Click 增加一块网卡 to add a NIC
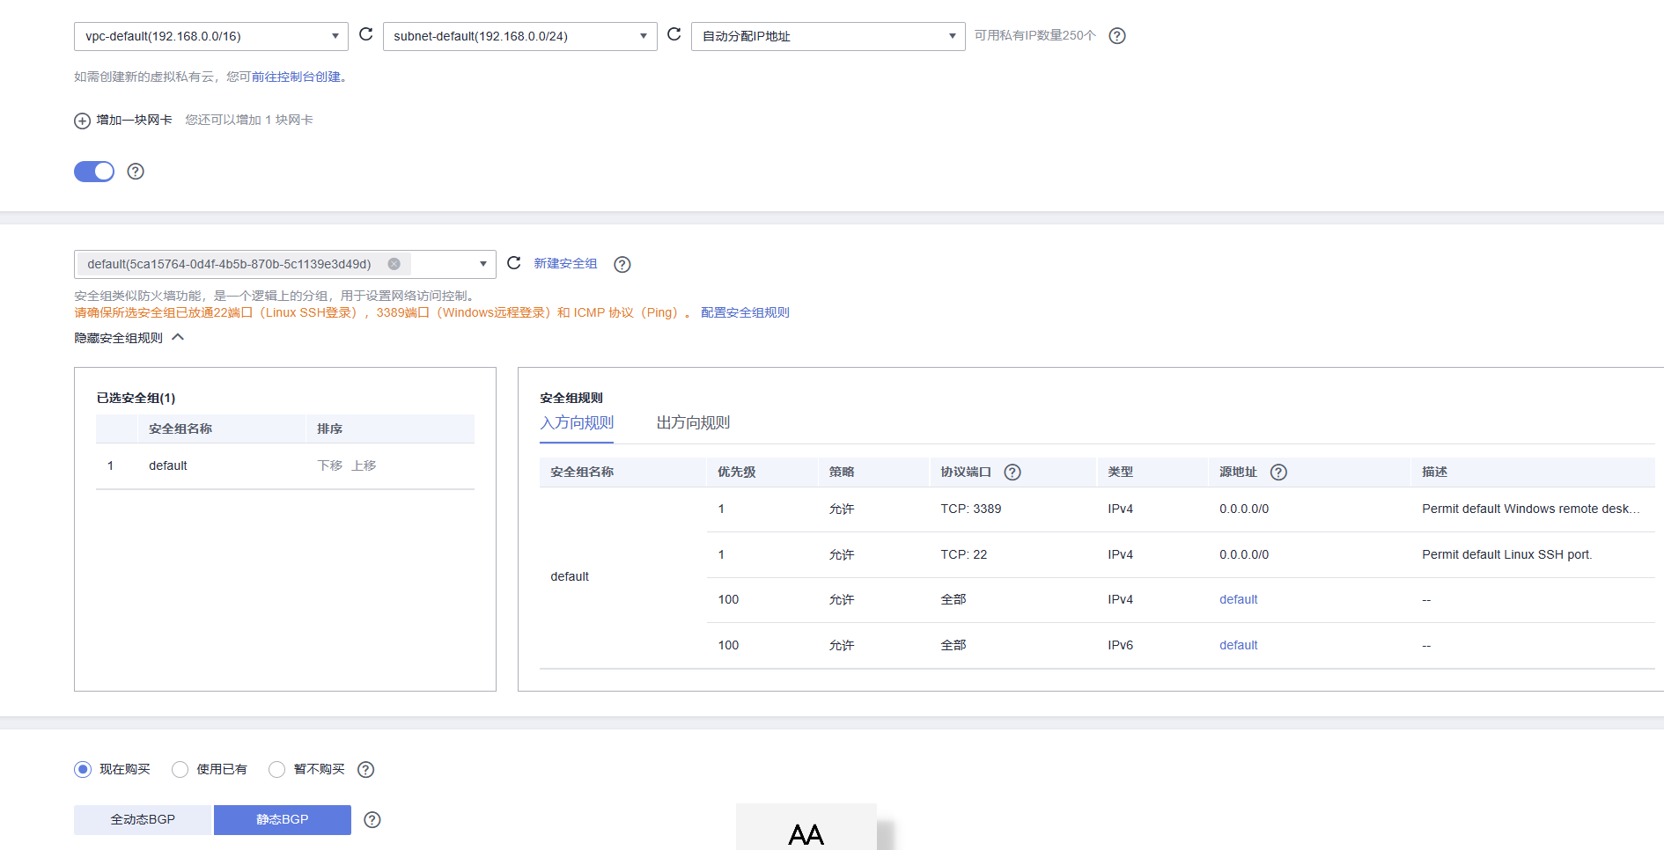Image resolution: width=1664 pixels, height=850 pixels. pos(134,121)
